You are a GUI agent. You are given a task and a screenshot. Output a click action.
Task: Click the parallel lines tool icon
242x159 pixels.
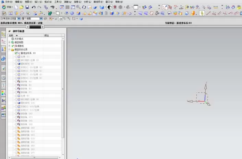pyautogui.click(x=219, y=13)
